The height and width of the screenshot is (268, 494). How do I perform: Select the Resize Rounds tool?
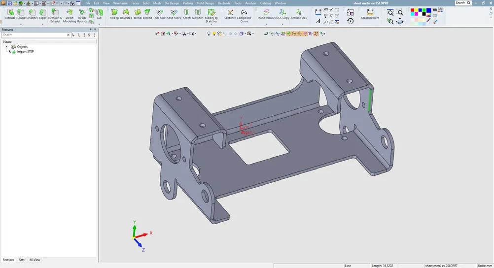click(x=82, y=16)
